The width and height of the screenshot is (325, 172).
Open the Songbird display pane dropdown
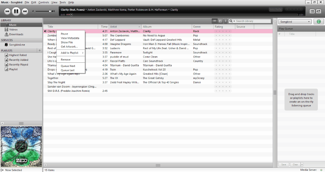[x=295, y=22]
